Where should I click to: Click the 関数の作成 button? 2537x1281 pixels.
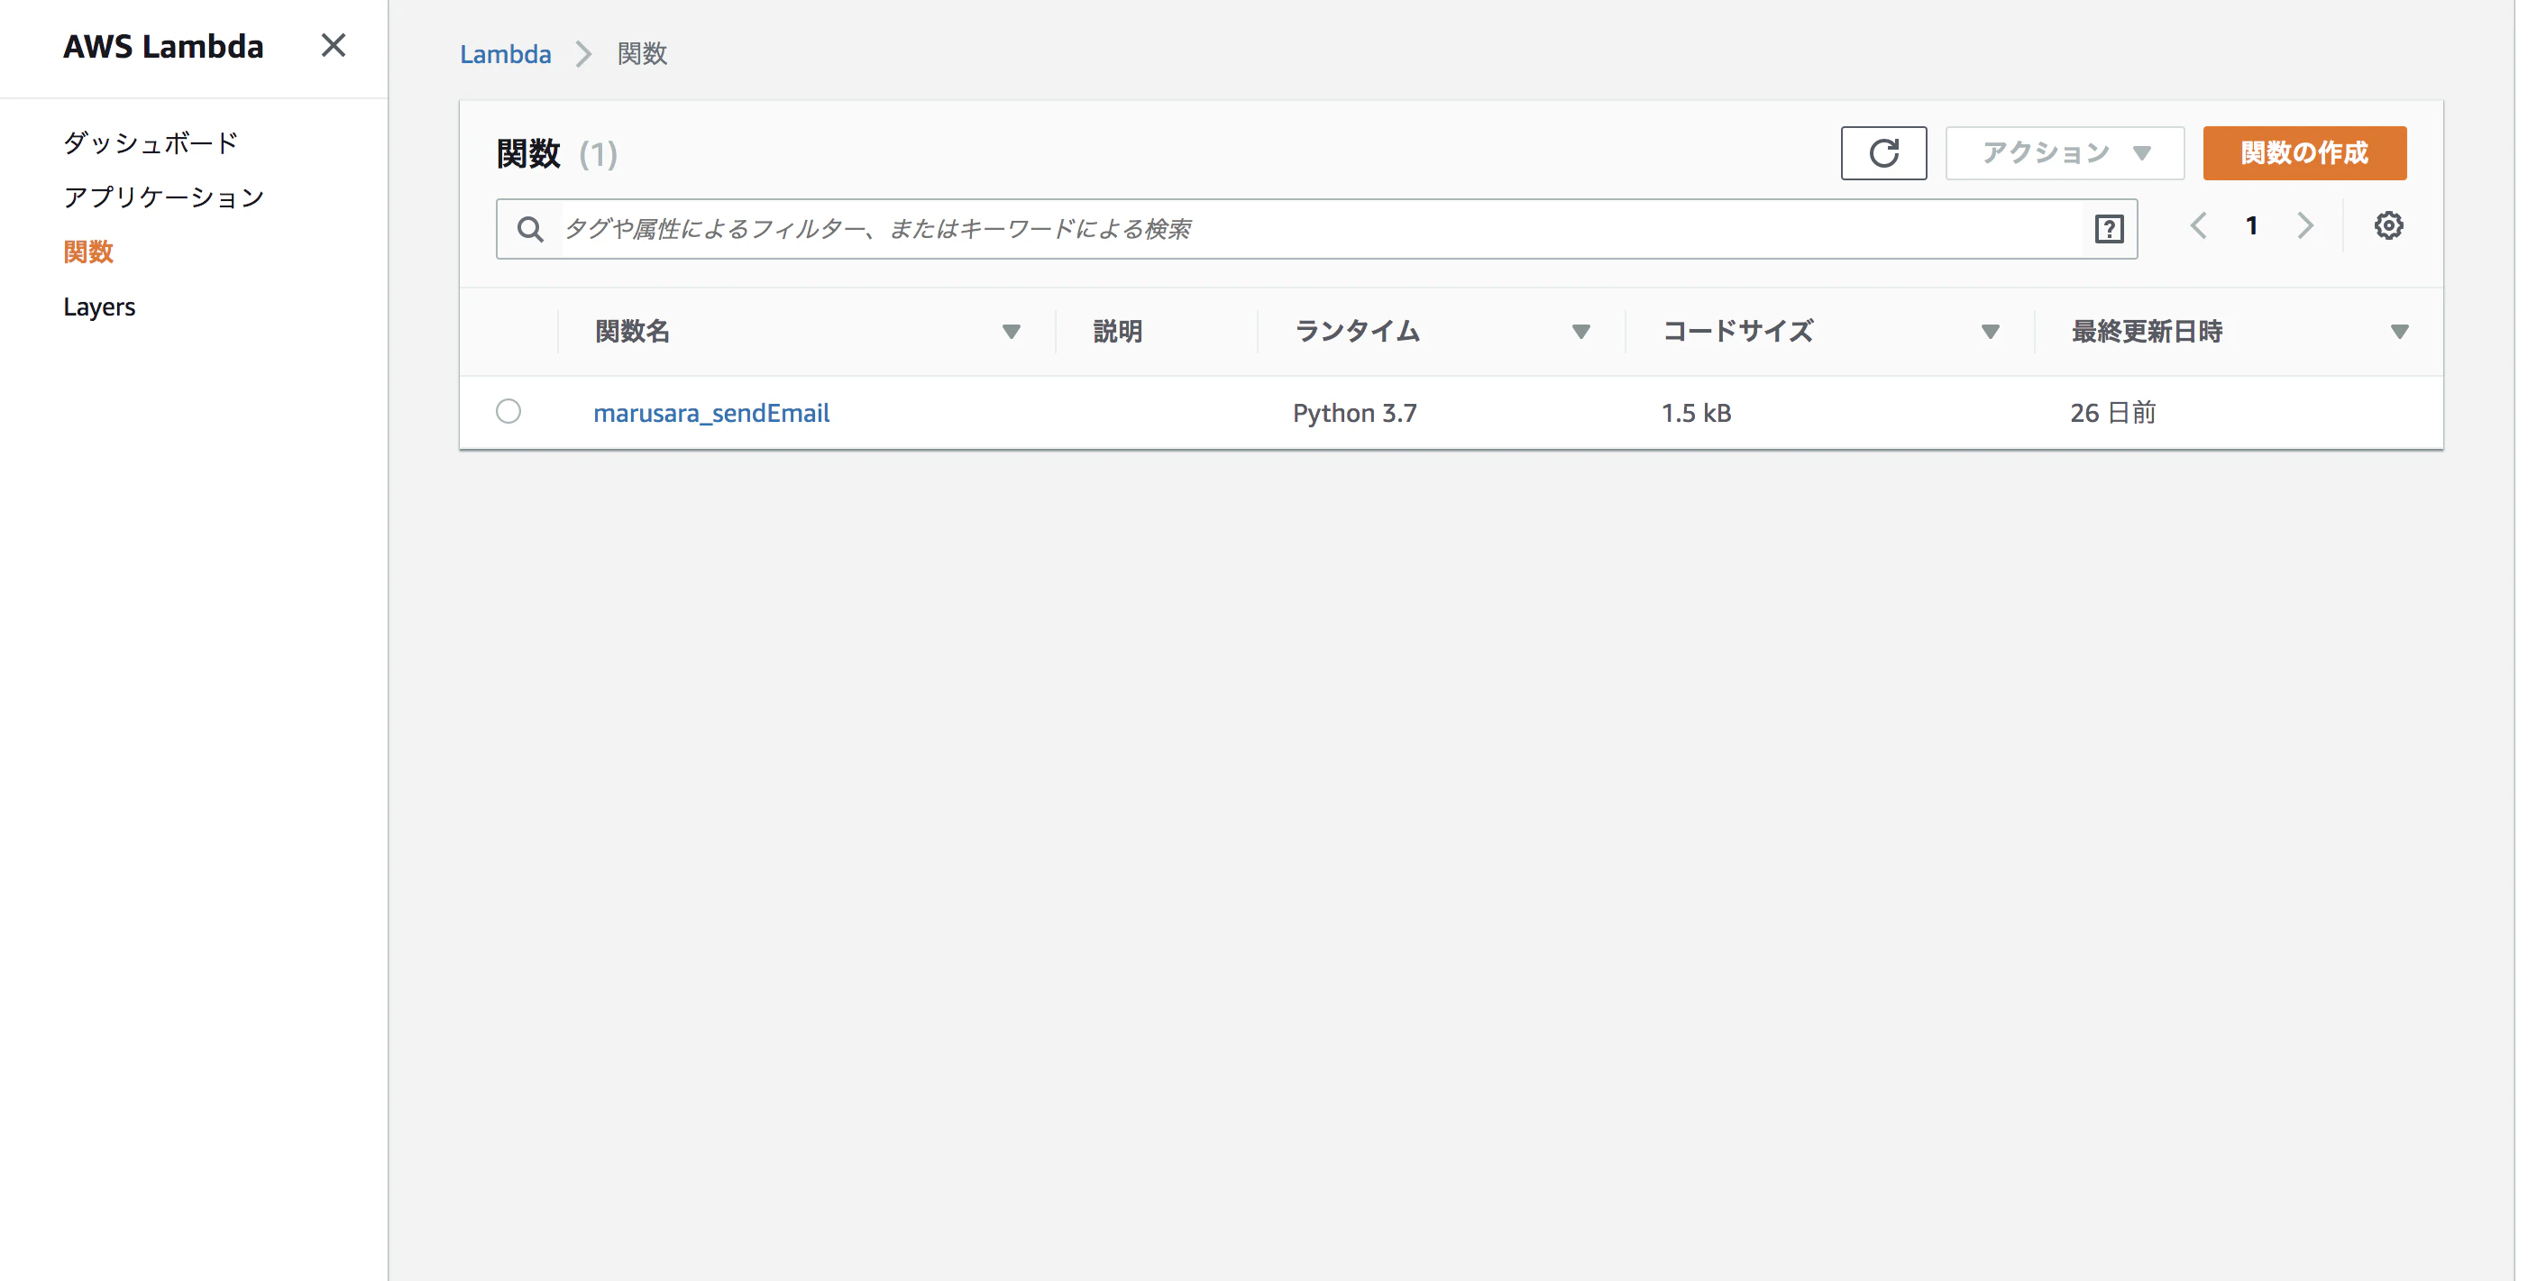click(x=2303, y=152)
